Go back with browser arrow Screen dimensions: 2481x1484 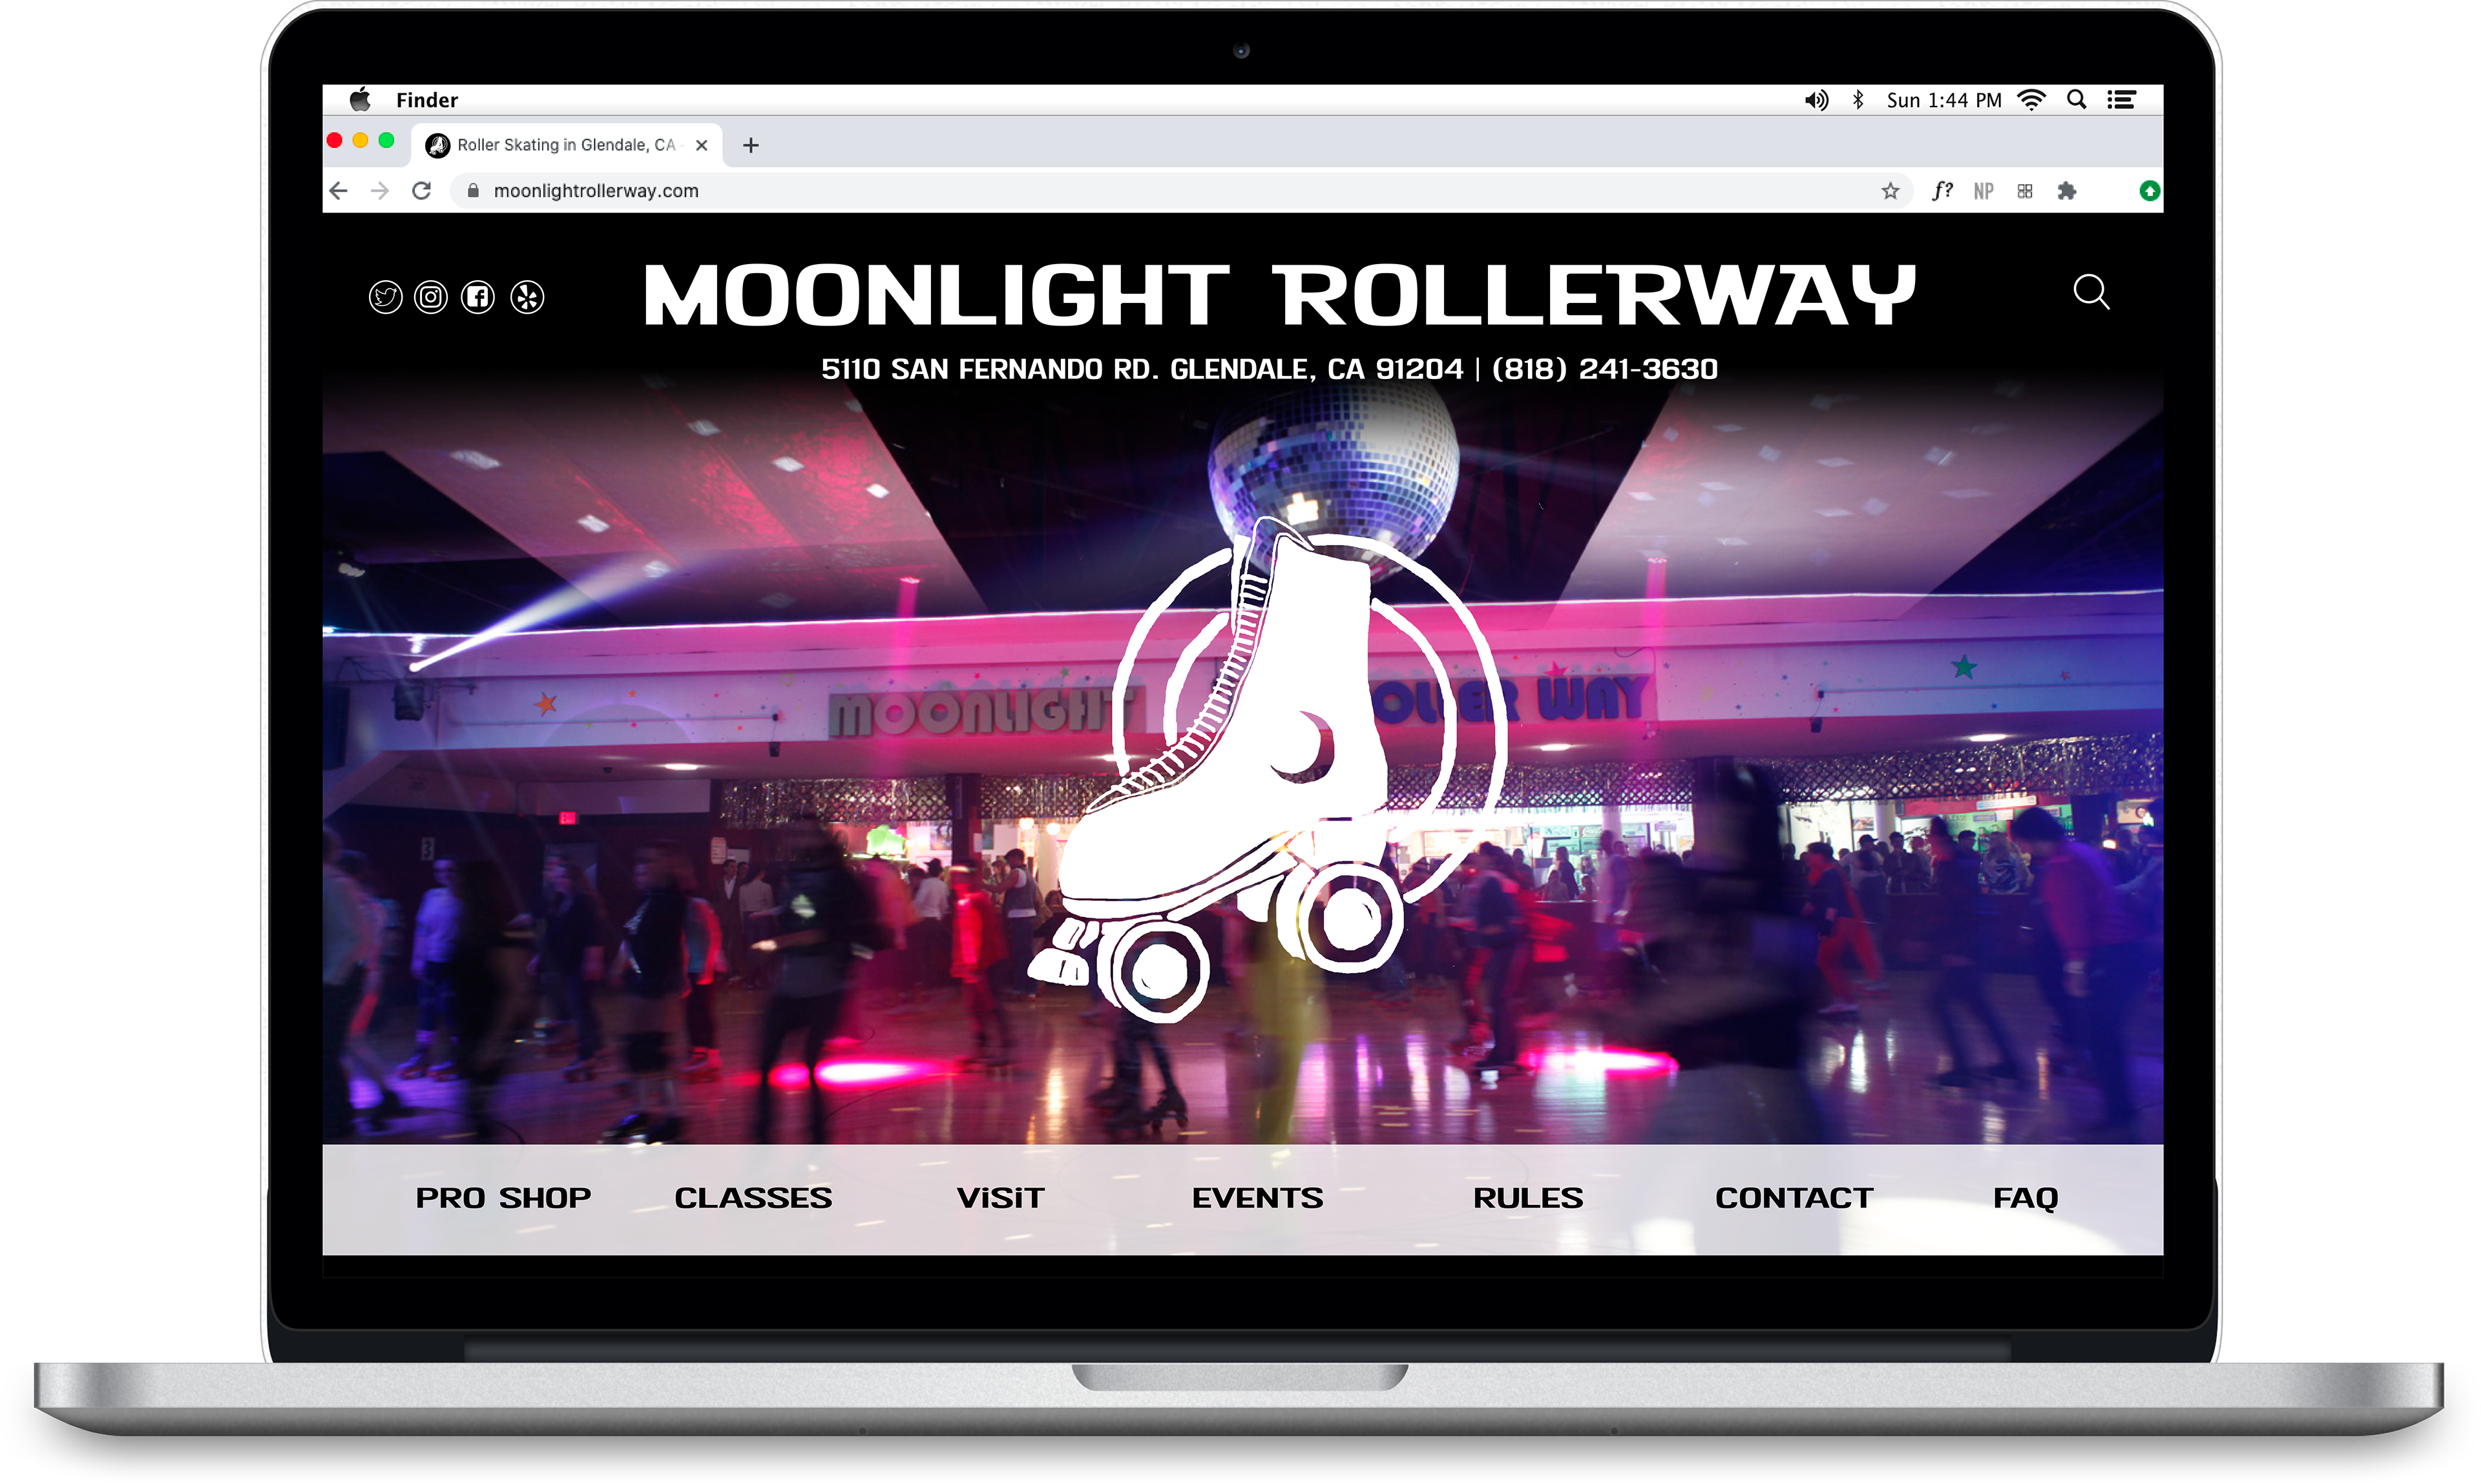tap(339, 191)
